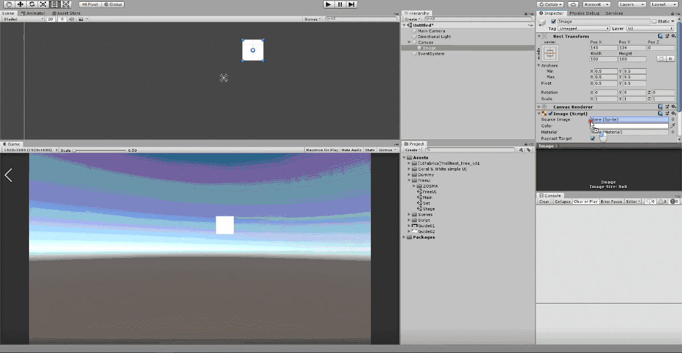Image resolution: width=682 pixels, height=353 pixels.
Task: Open the Layers dropdown
Action: [x=632, y=5]
